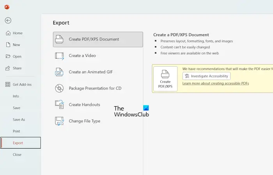273x175 pixels.
Task: Open the Save As page
Action: pyautogui.click(x=19, y=119)
